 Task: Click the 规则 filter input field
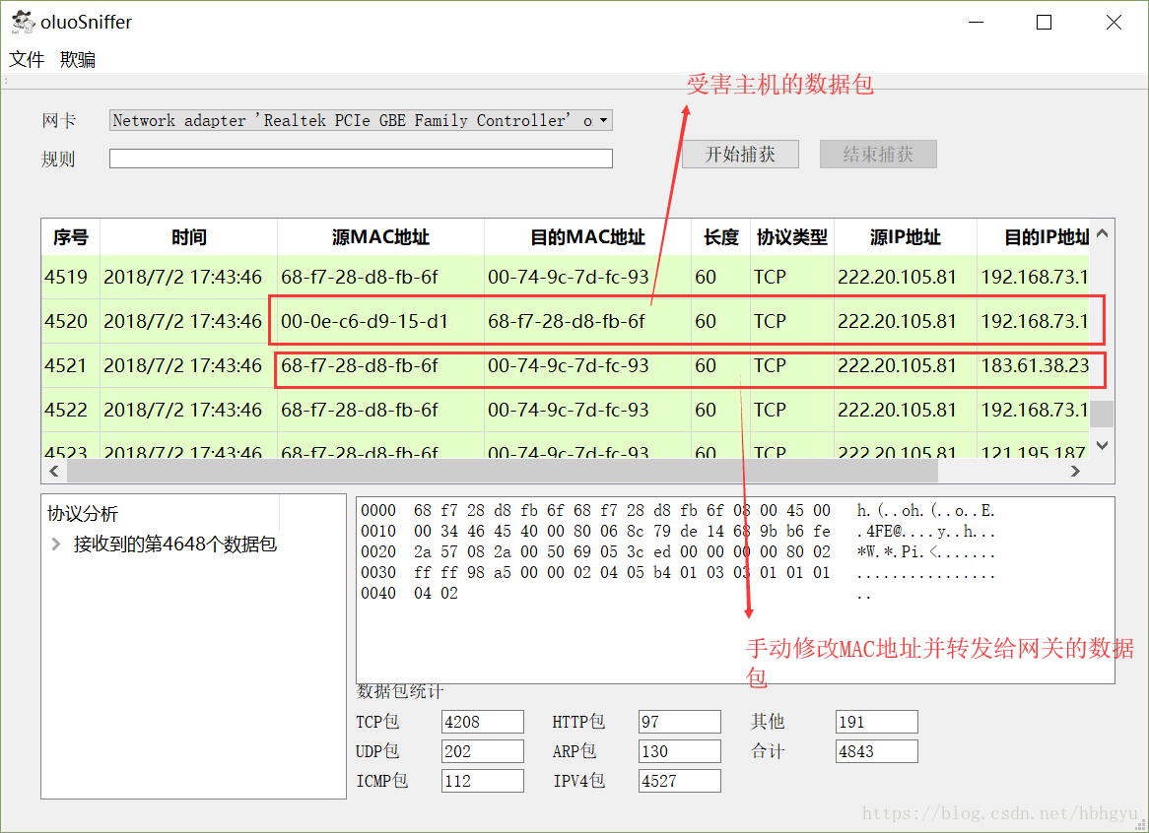click(361, 159)
